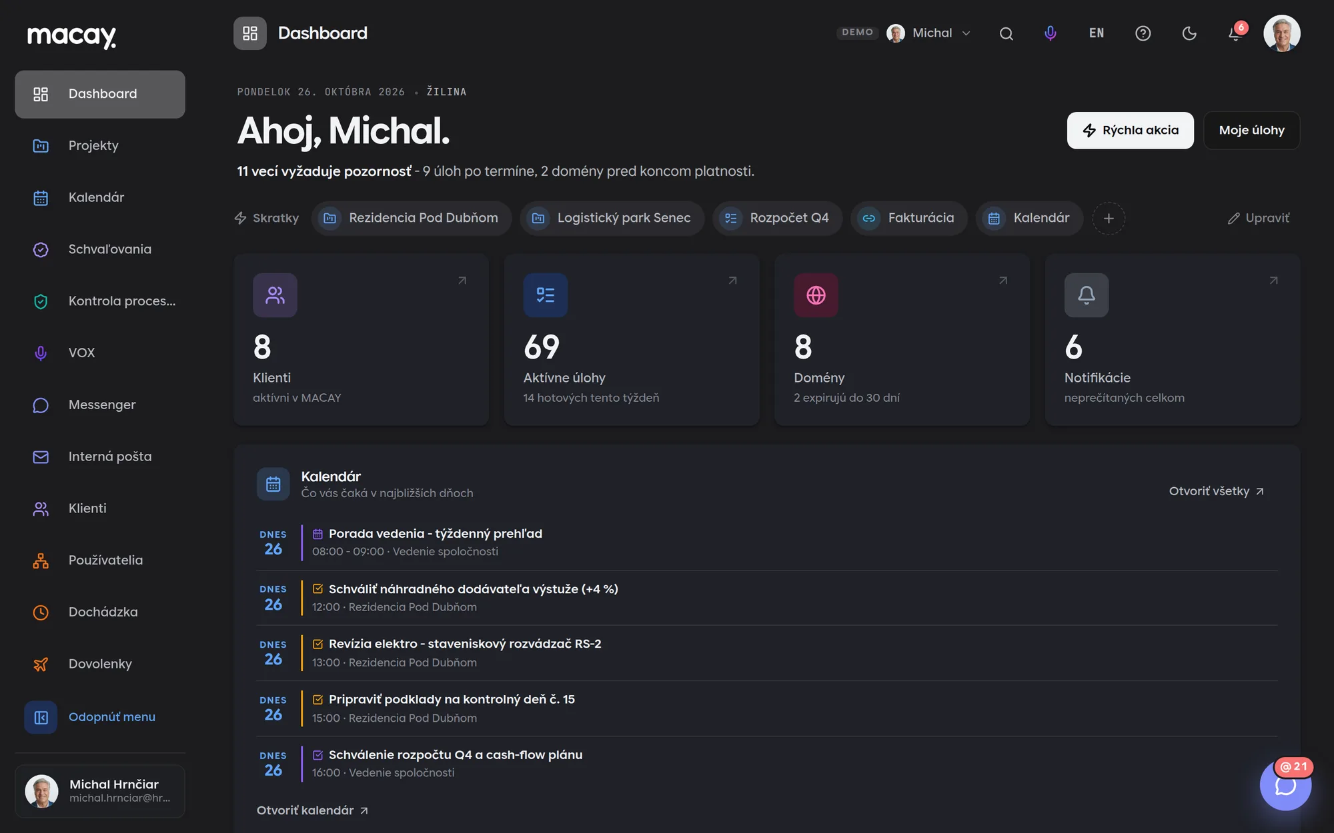Go to Schvaľovania in sidebar
This screenshot has height=833, width=1334.
coord(100,249)
